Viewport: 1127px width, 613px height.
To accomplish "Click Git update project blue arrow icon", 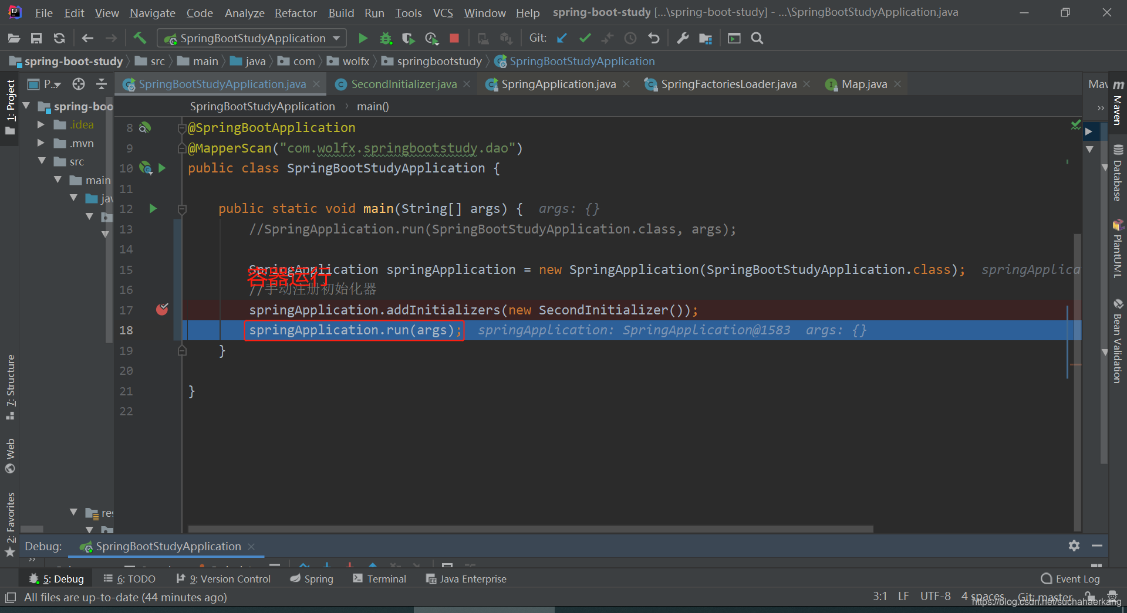I will tap(562, 38).
